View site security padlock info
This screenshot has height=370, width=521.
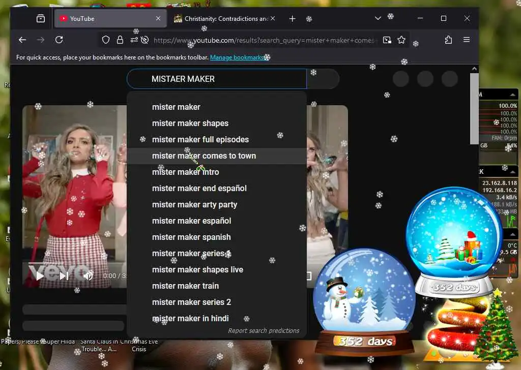[120, 40]
